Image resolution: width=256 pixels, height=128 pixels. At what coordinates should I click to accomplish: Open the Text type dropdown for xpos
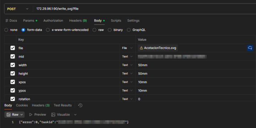(x=127, y=82)
